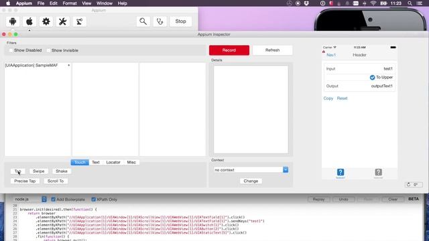Open the Format menu
429x241 pixels.
point(70,3)
